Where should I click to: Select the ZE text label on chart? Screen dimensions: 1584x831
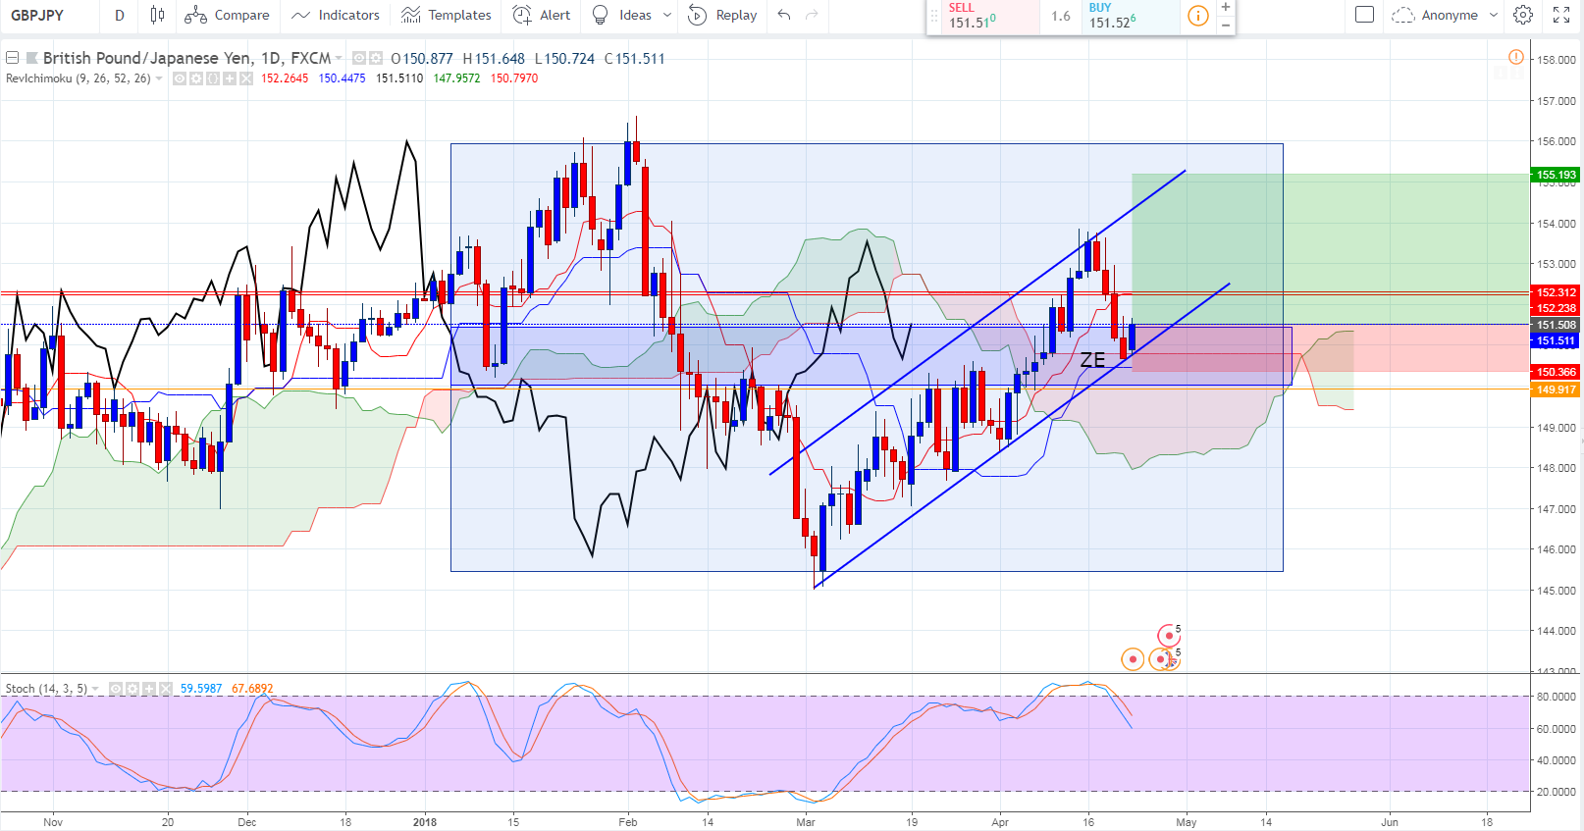pyautogui.click(x=1092, y=360)
